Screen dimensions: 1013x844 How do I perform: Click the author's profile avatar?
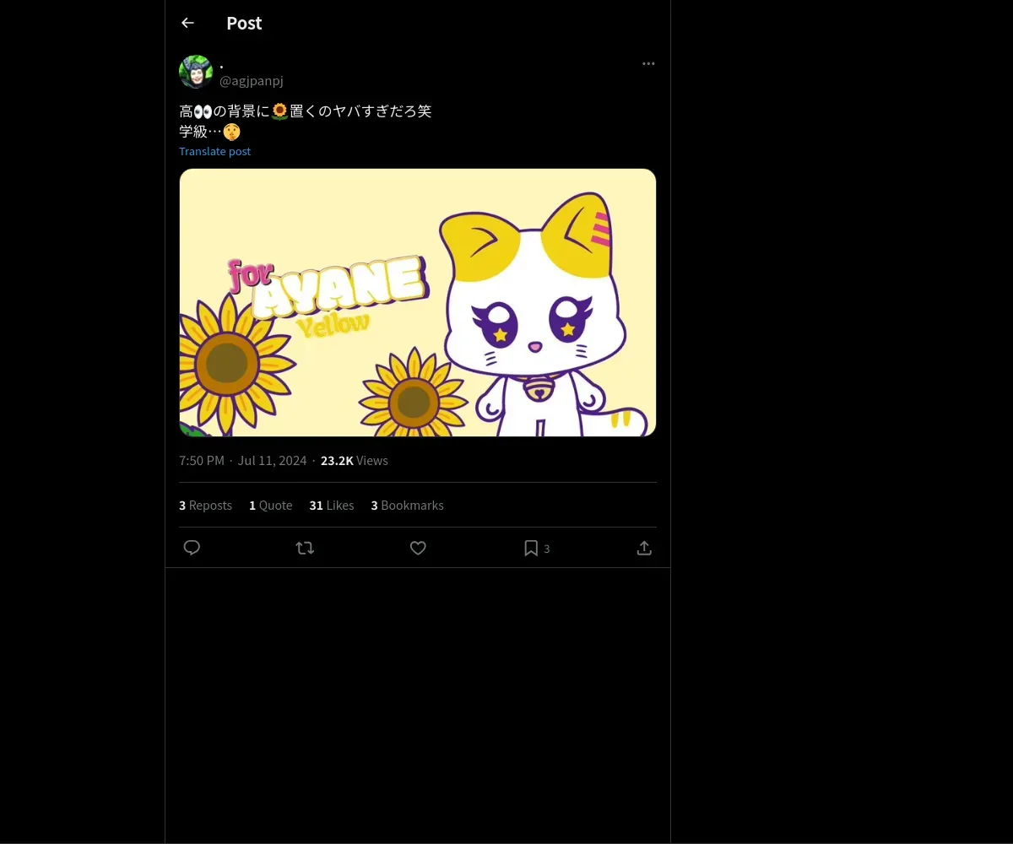[x=196, y=73]
